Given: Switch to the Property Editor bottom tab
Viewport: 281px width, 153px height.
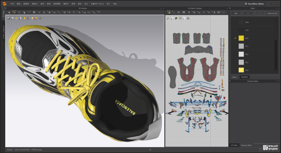Looking at the screenshot, I should 246,145.
